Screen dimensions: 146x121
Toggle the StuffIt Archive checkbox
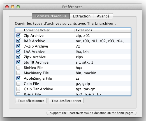18,62
